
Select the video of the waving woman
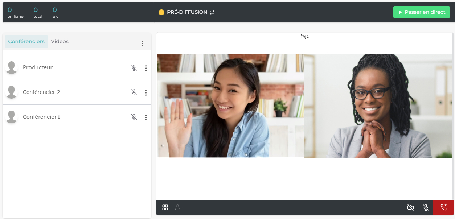pos(230,106)
